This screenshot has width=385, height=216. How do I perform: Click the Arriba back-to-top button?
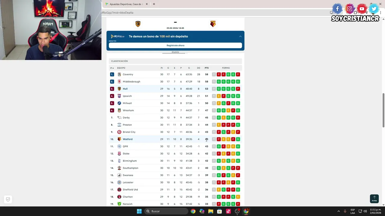(374, 199)
